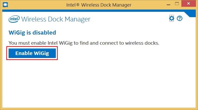Click the help question mark icon
This screenshot has width=198, height=110.
[180, 18]
